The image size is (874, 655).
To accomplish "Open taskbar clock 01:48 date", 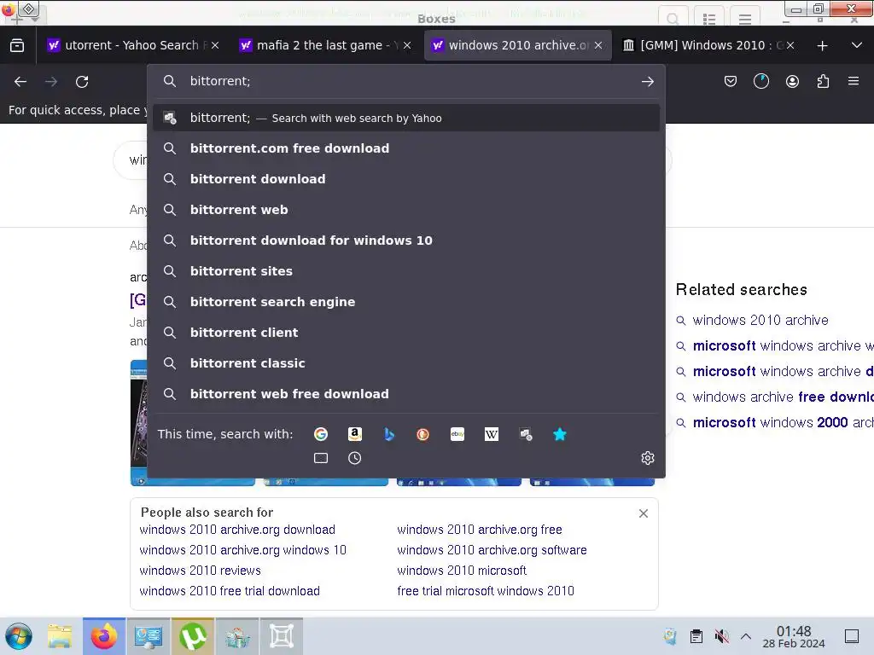I will [793, 636].
